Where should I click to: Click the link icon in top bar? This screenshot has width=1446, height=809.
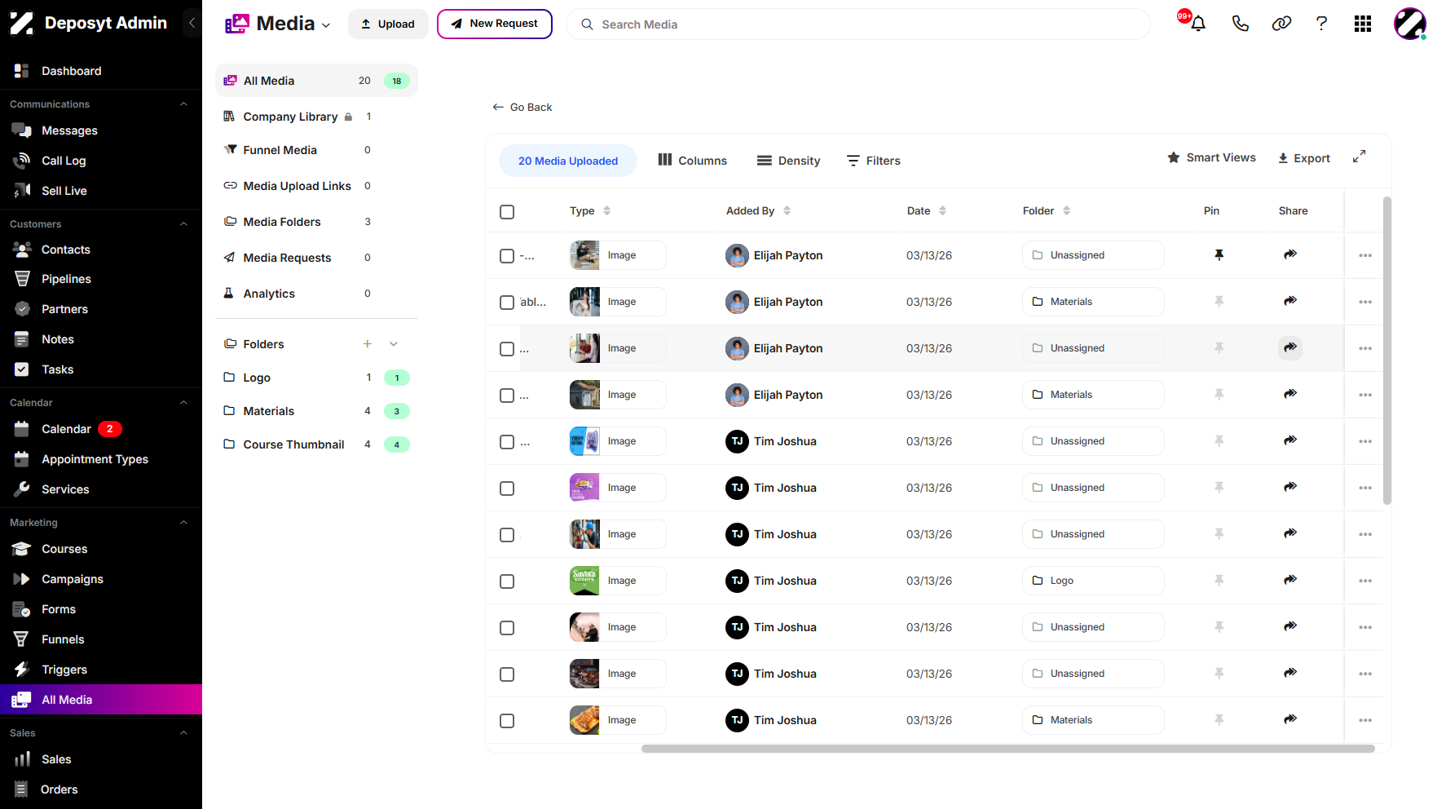(1281, 24)
